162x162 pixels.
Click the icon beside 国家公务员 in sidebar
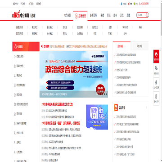click(x=15, y=66)
